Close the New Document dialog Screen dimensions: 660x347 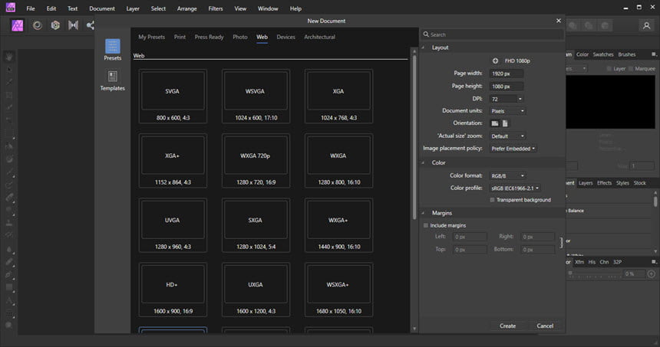point(559,21)
